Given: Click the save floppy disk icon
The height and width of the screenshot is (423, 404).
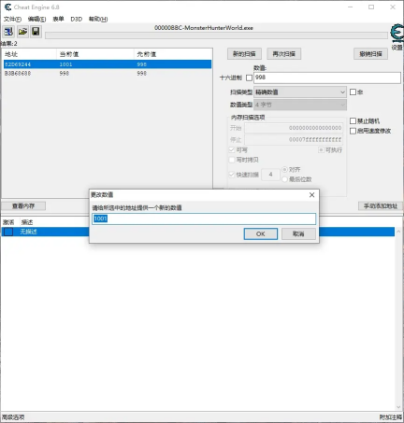Looking at the screenshot, I should [36, 32].
